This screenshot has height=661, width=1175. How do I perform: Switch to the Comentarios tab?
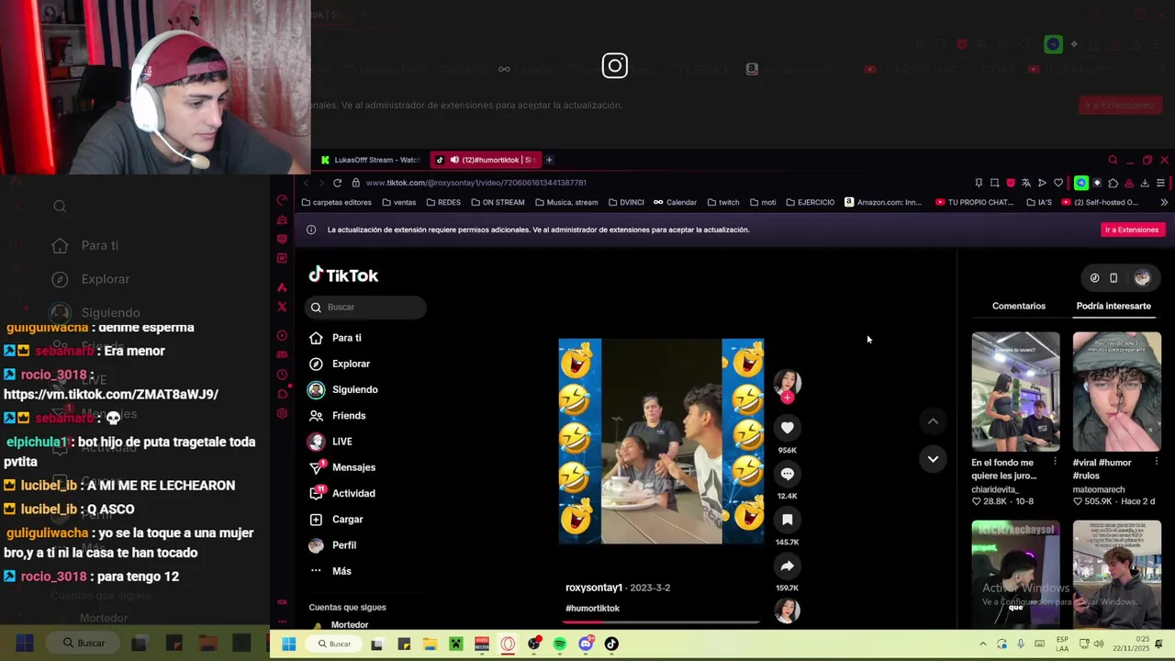point(1018,306)
